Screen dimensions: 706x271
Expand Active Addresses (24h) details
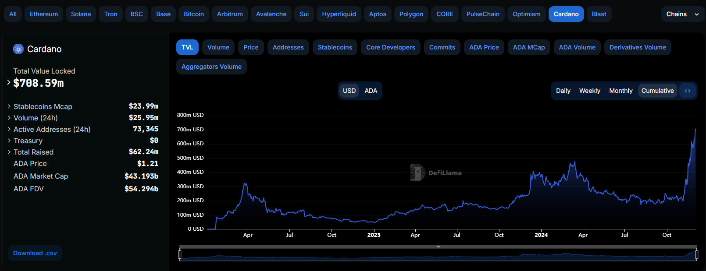[x=9, y=129]
